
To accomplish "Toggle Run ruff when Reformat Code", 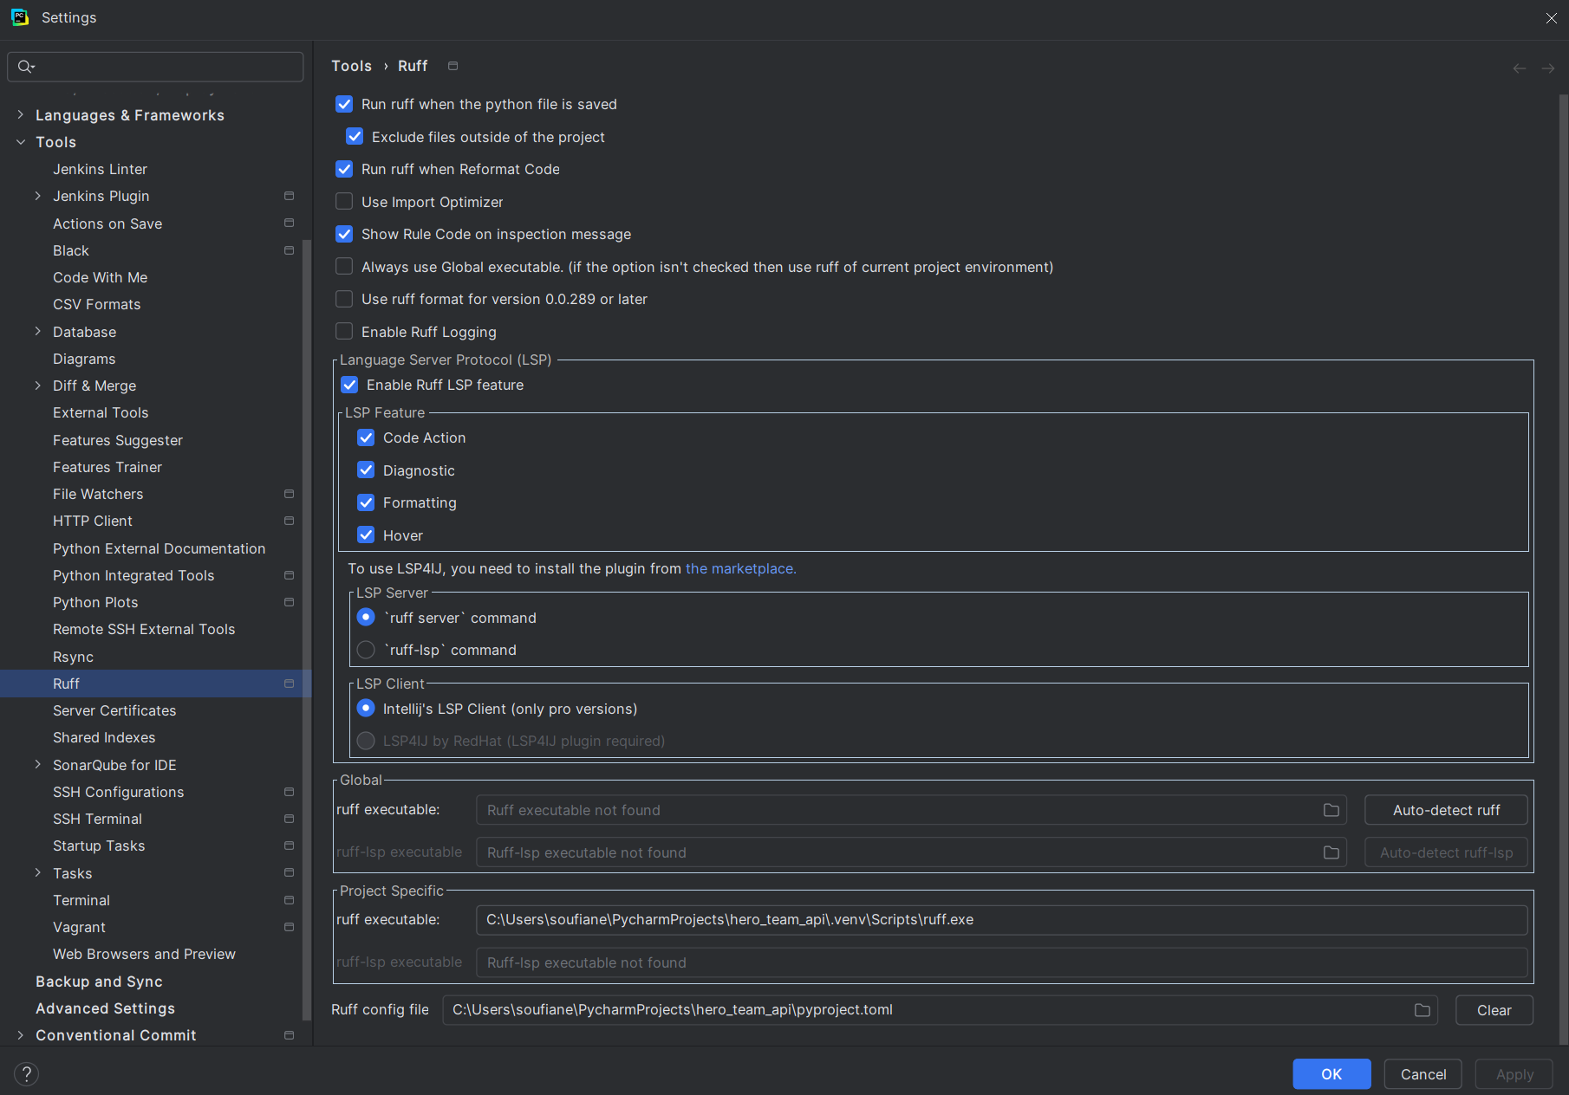I will (344, 169).
